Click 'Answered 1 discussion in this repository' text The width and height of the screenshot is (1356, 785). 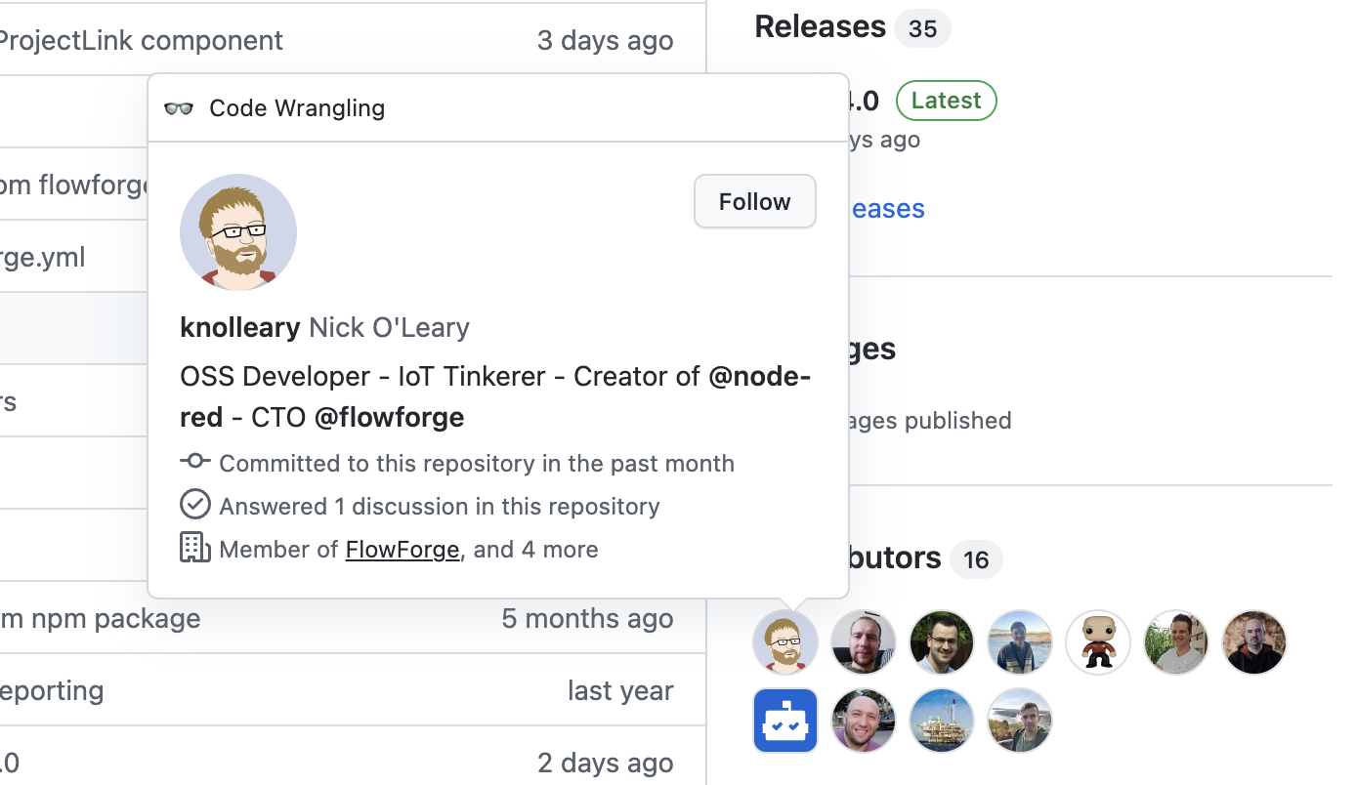coord(440,507)
